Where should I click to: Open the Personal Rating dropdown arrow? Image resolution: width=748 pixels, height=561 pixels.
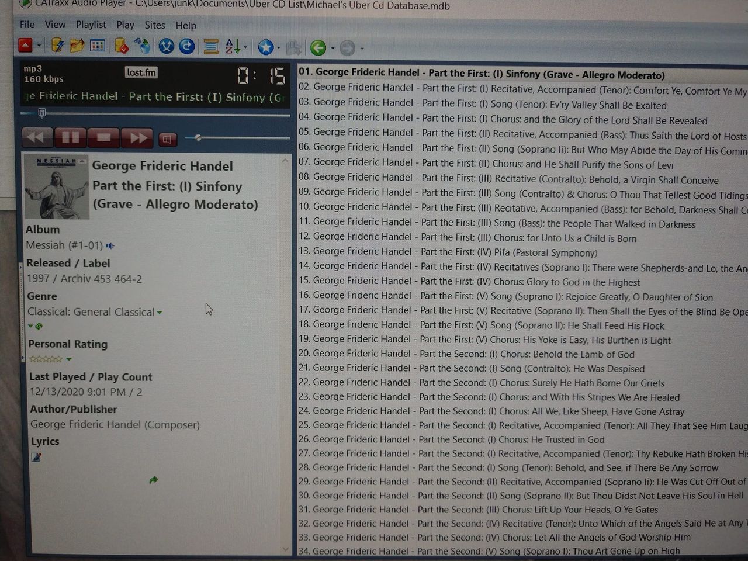click(69, 359)
